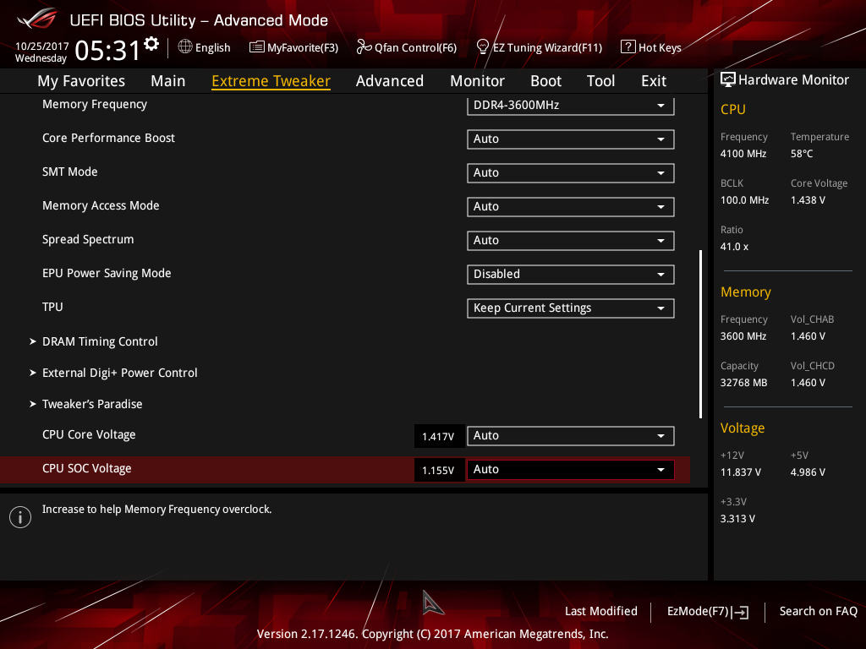Screen dimensions: 866x649
Task: Click the info icon beside help text
Action: coord(20,517)
